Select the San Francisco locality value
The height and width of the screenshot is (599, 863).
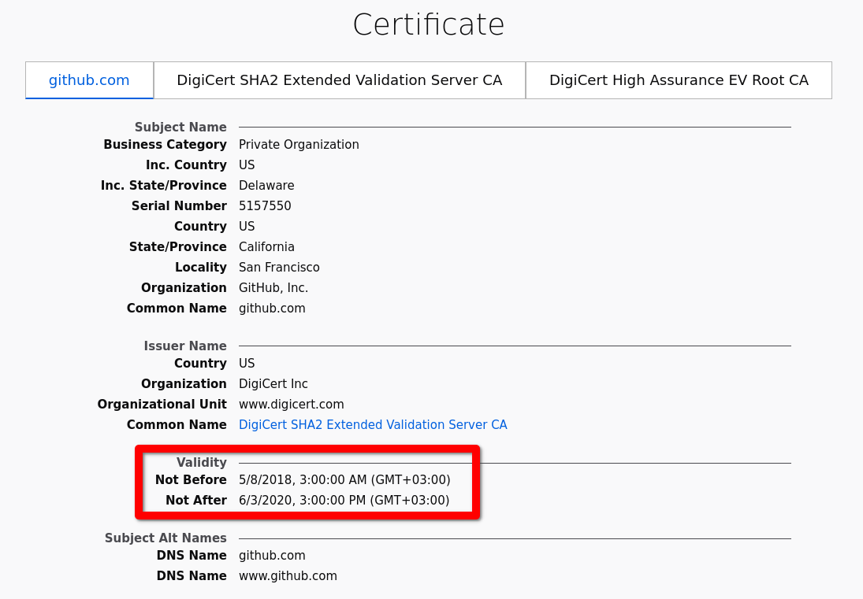(x=279, y=268)
